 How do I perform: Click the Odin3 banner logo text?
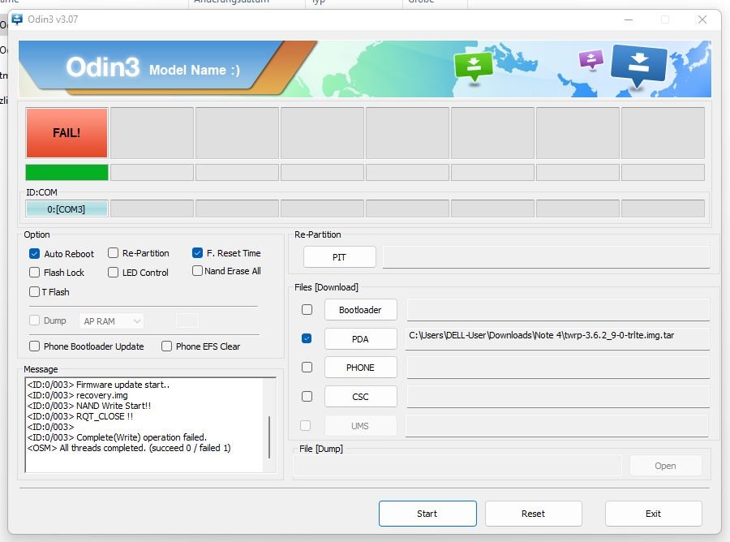click(103, 67)
